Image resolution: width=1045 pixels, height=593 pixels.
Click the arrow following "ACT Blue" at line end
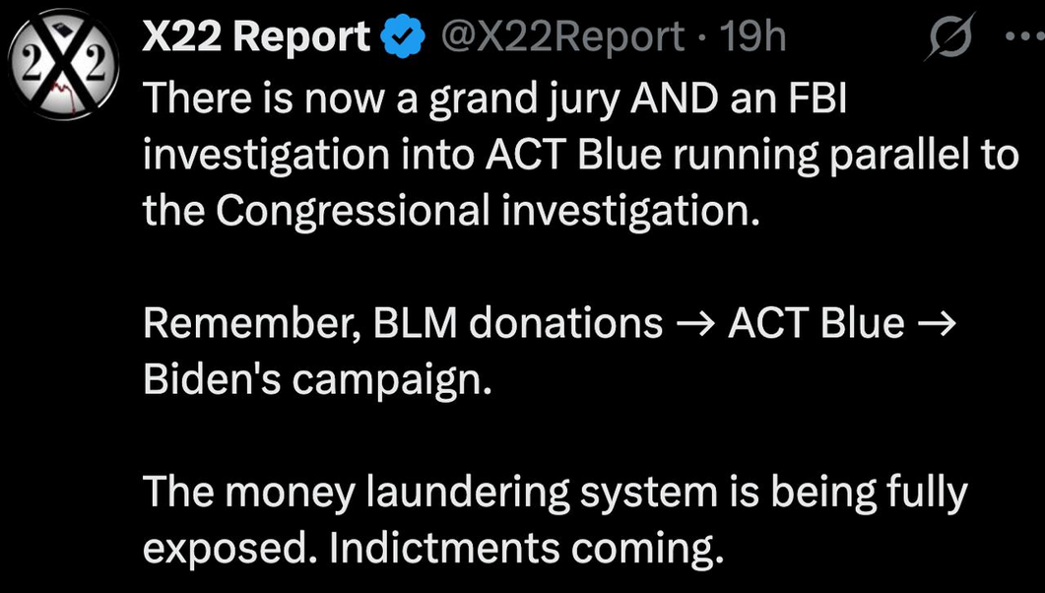(x=936, y=324)
